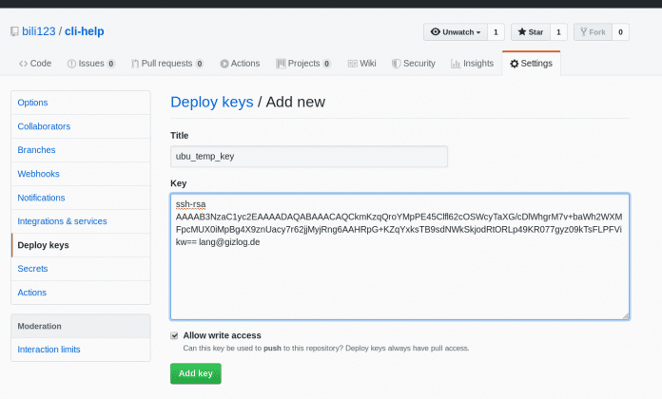Expand the Unwatch dropdown

455,32
